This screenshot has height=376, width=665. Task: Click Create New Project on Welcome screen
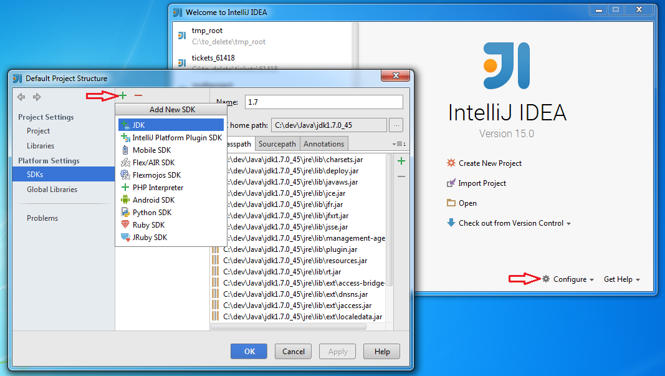[490, 163]
